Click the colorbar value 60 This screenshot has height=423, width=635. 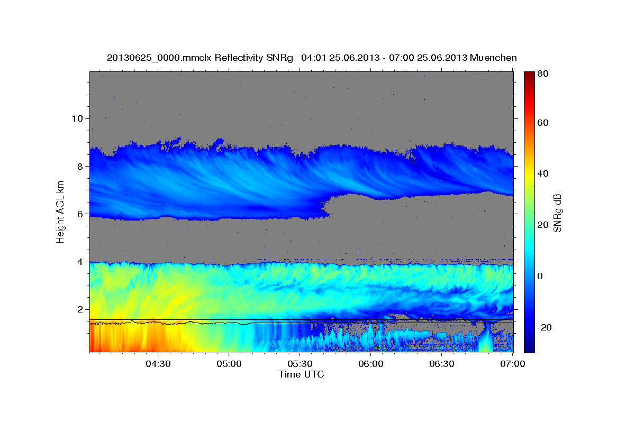[542, 123]
